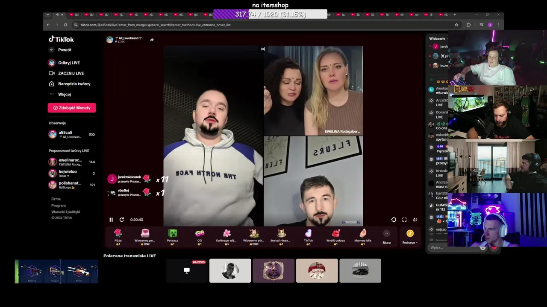Send the Jesteś niesa... cat gift
The width and height of the screenshot is (547, 307).
pyautogui.click(x=281, y=237)
